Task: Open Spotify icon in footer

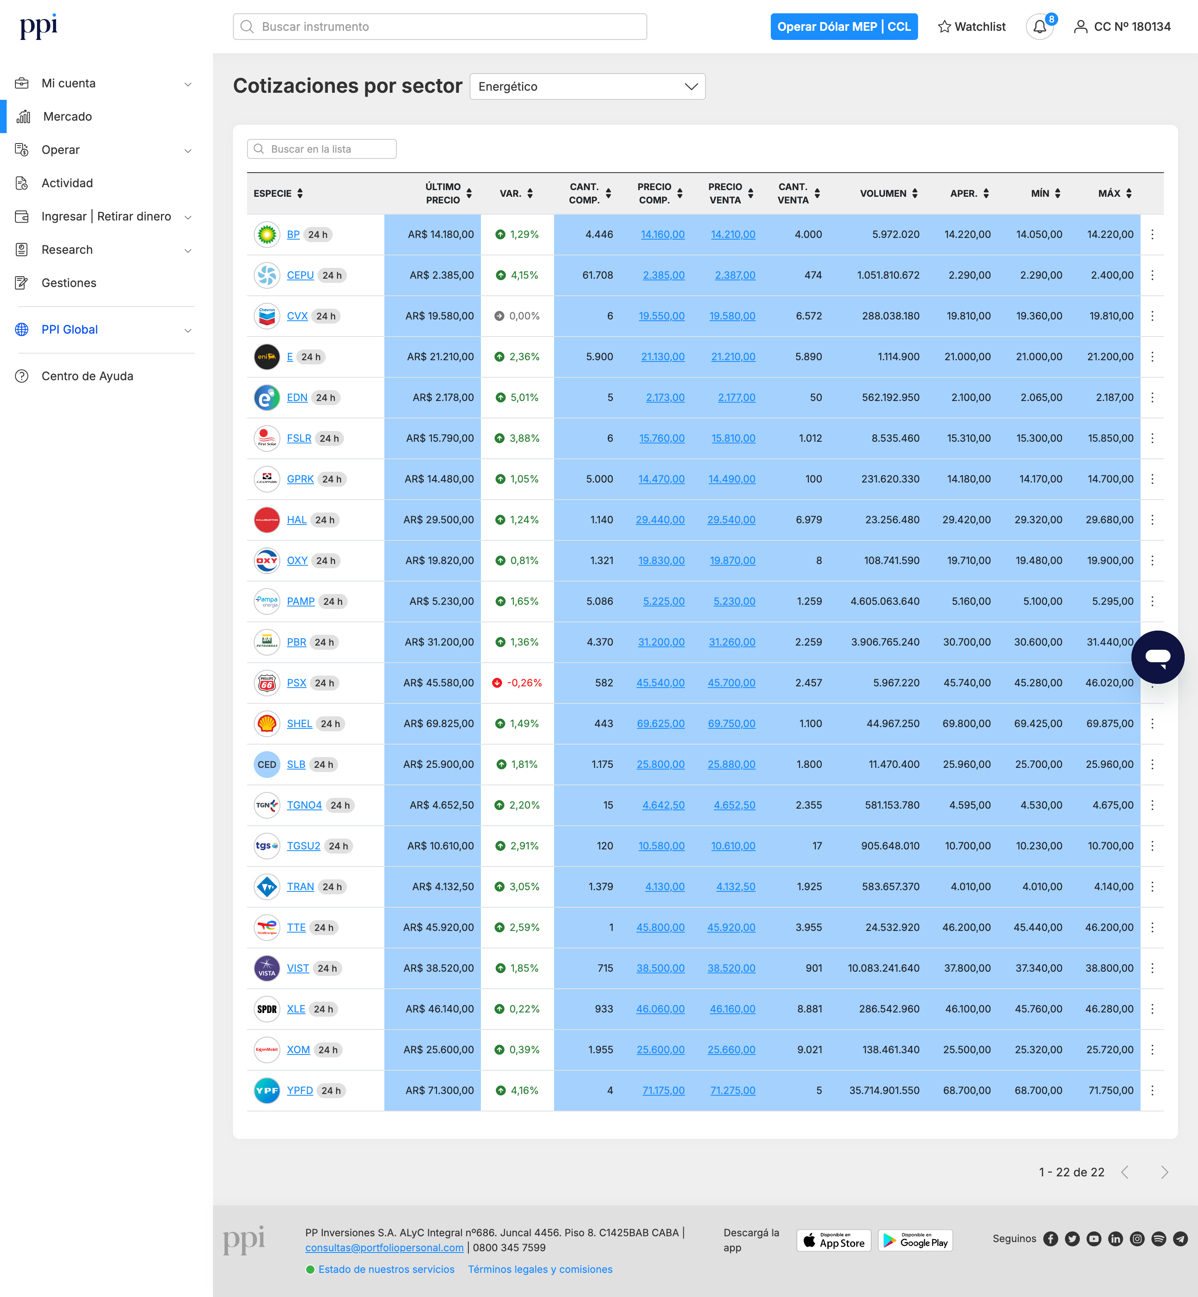Action: pos(1158,1239)
